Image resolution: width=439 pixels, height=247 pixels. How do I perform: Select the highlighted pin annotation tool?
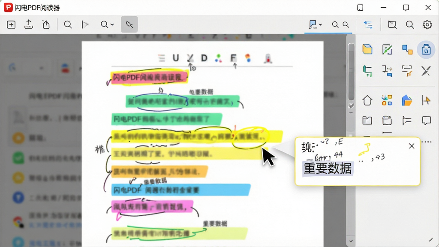tap(129, 24)
